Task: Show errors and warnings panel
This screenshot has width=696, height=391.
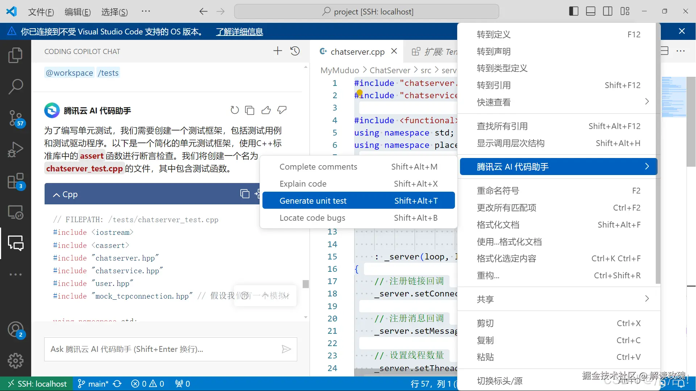Action: point(148,384)
